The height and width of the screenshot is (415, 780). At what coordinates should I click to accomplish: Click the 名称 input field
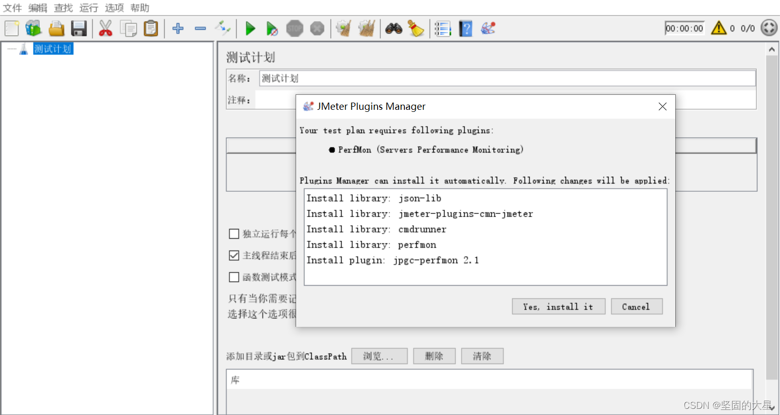coord(507,78)
